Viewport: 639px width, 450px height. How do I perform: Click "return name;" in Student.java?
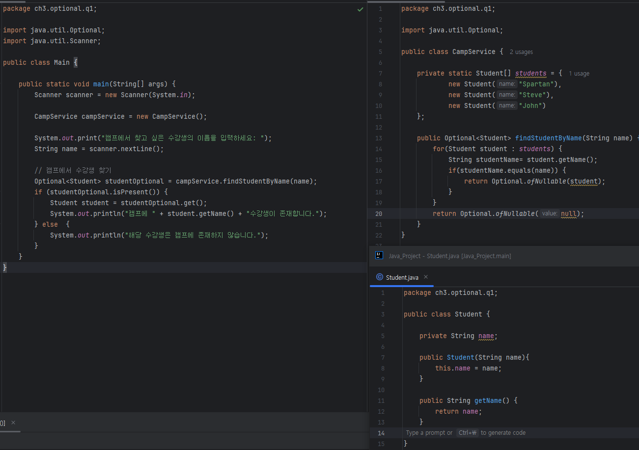[459, 411]
